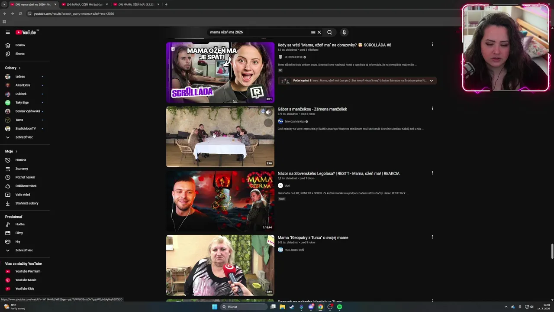Viewport: 554px width, 312px height.
Task: Open options menu for Kleopatry z Turca video
Action: coord(432,237)
